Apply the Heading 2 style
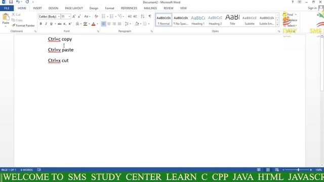 point(215,20)
